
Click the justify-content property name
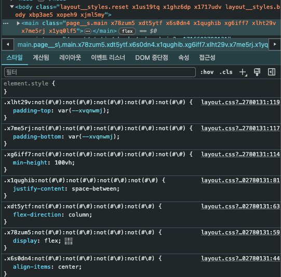click(x=39, y=189)
